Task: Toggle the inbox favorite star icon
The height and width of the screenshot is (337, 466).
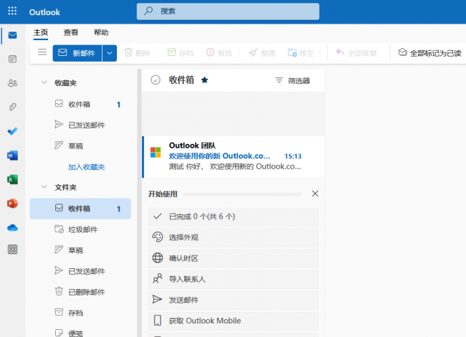Action: click(x=204, y=80)
